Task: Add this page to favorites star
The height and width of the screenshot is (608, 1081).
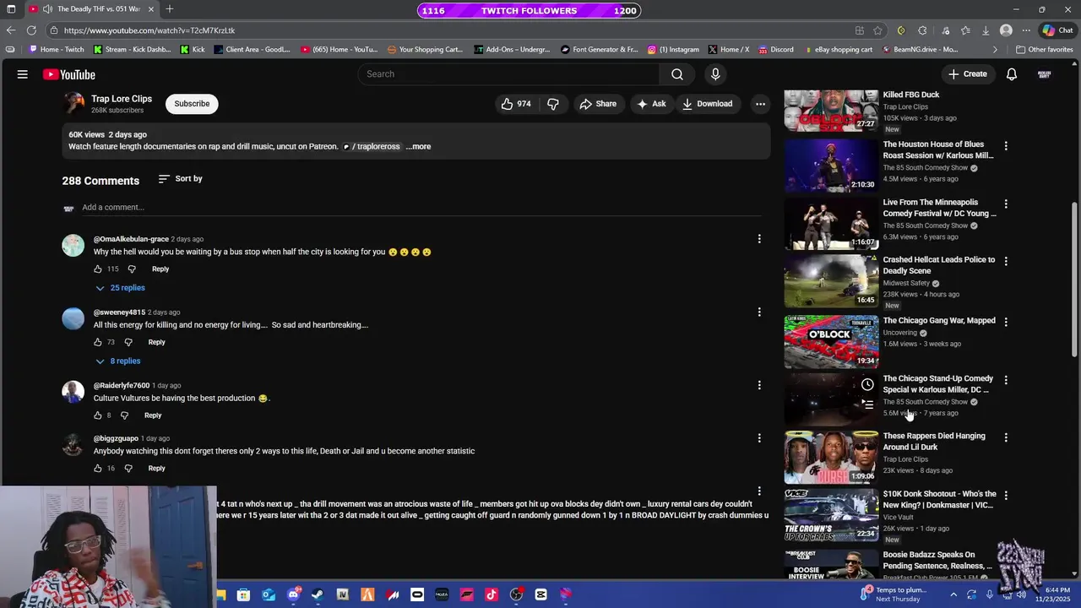Action: [x=878, y=30]
